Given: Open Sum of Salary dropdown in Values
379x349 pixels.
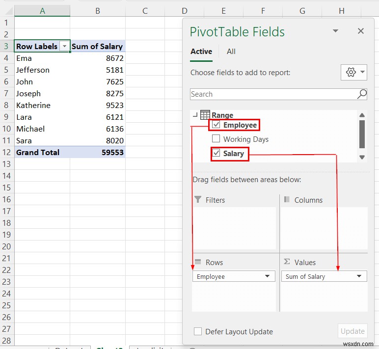Looking at the screenshot, I should [x=360, y=276].
